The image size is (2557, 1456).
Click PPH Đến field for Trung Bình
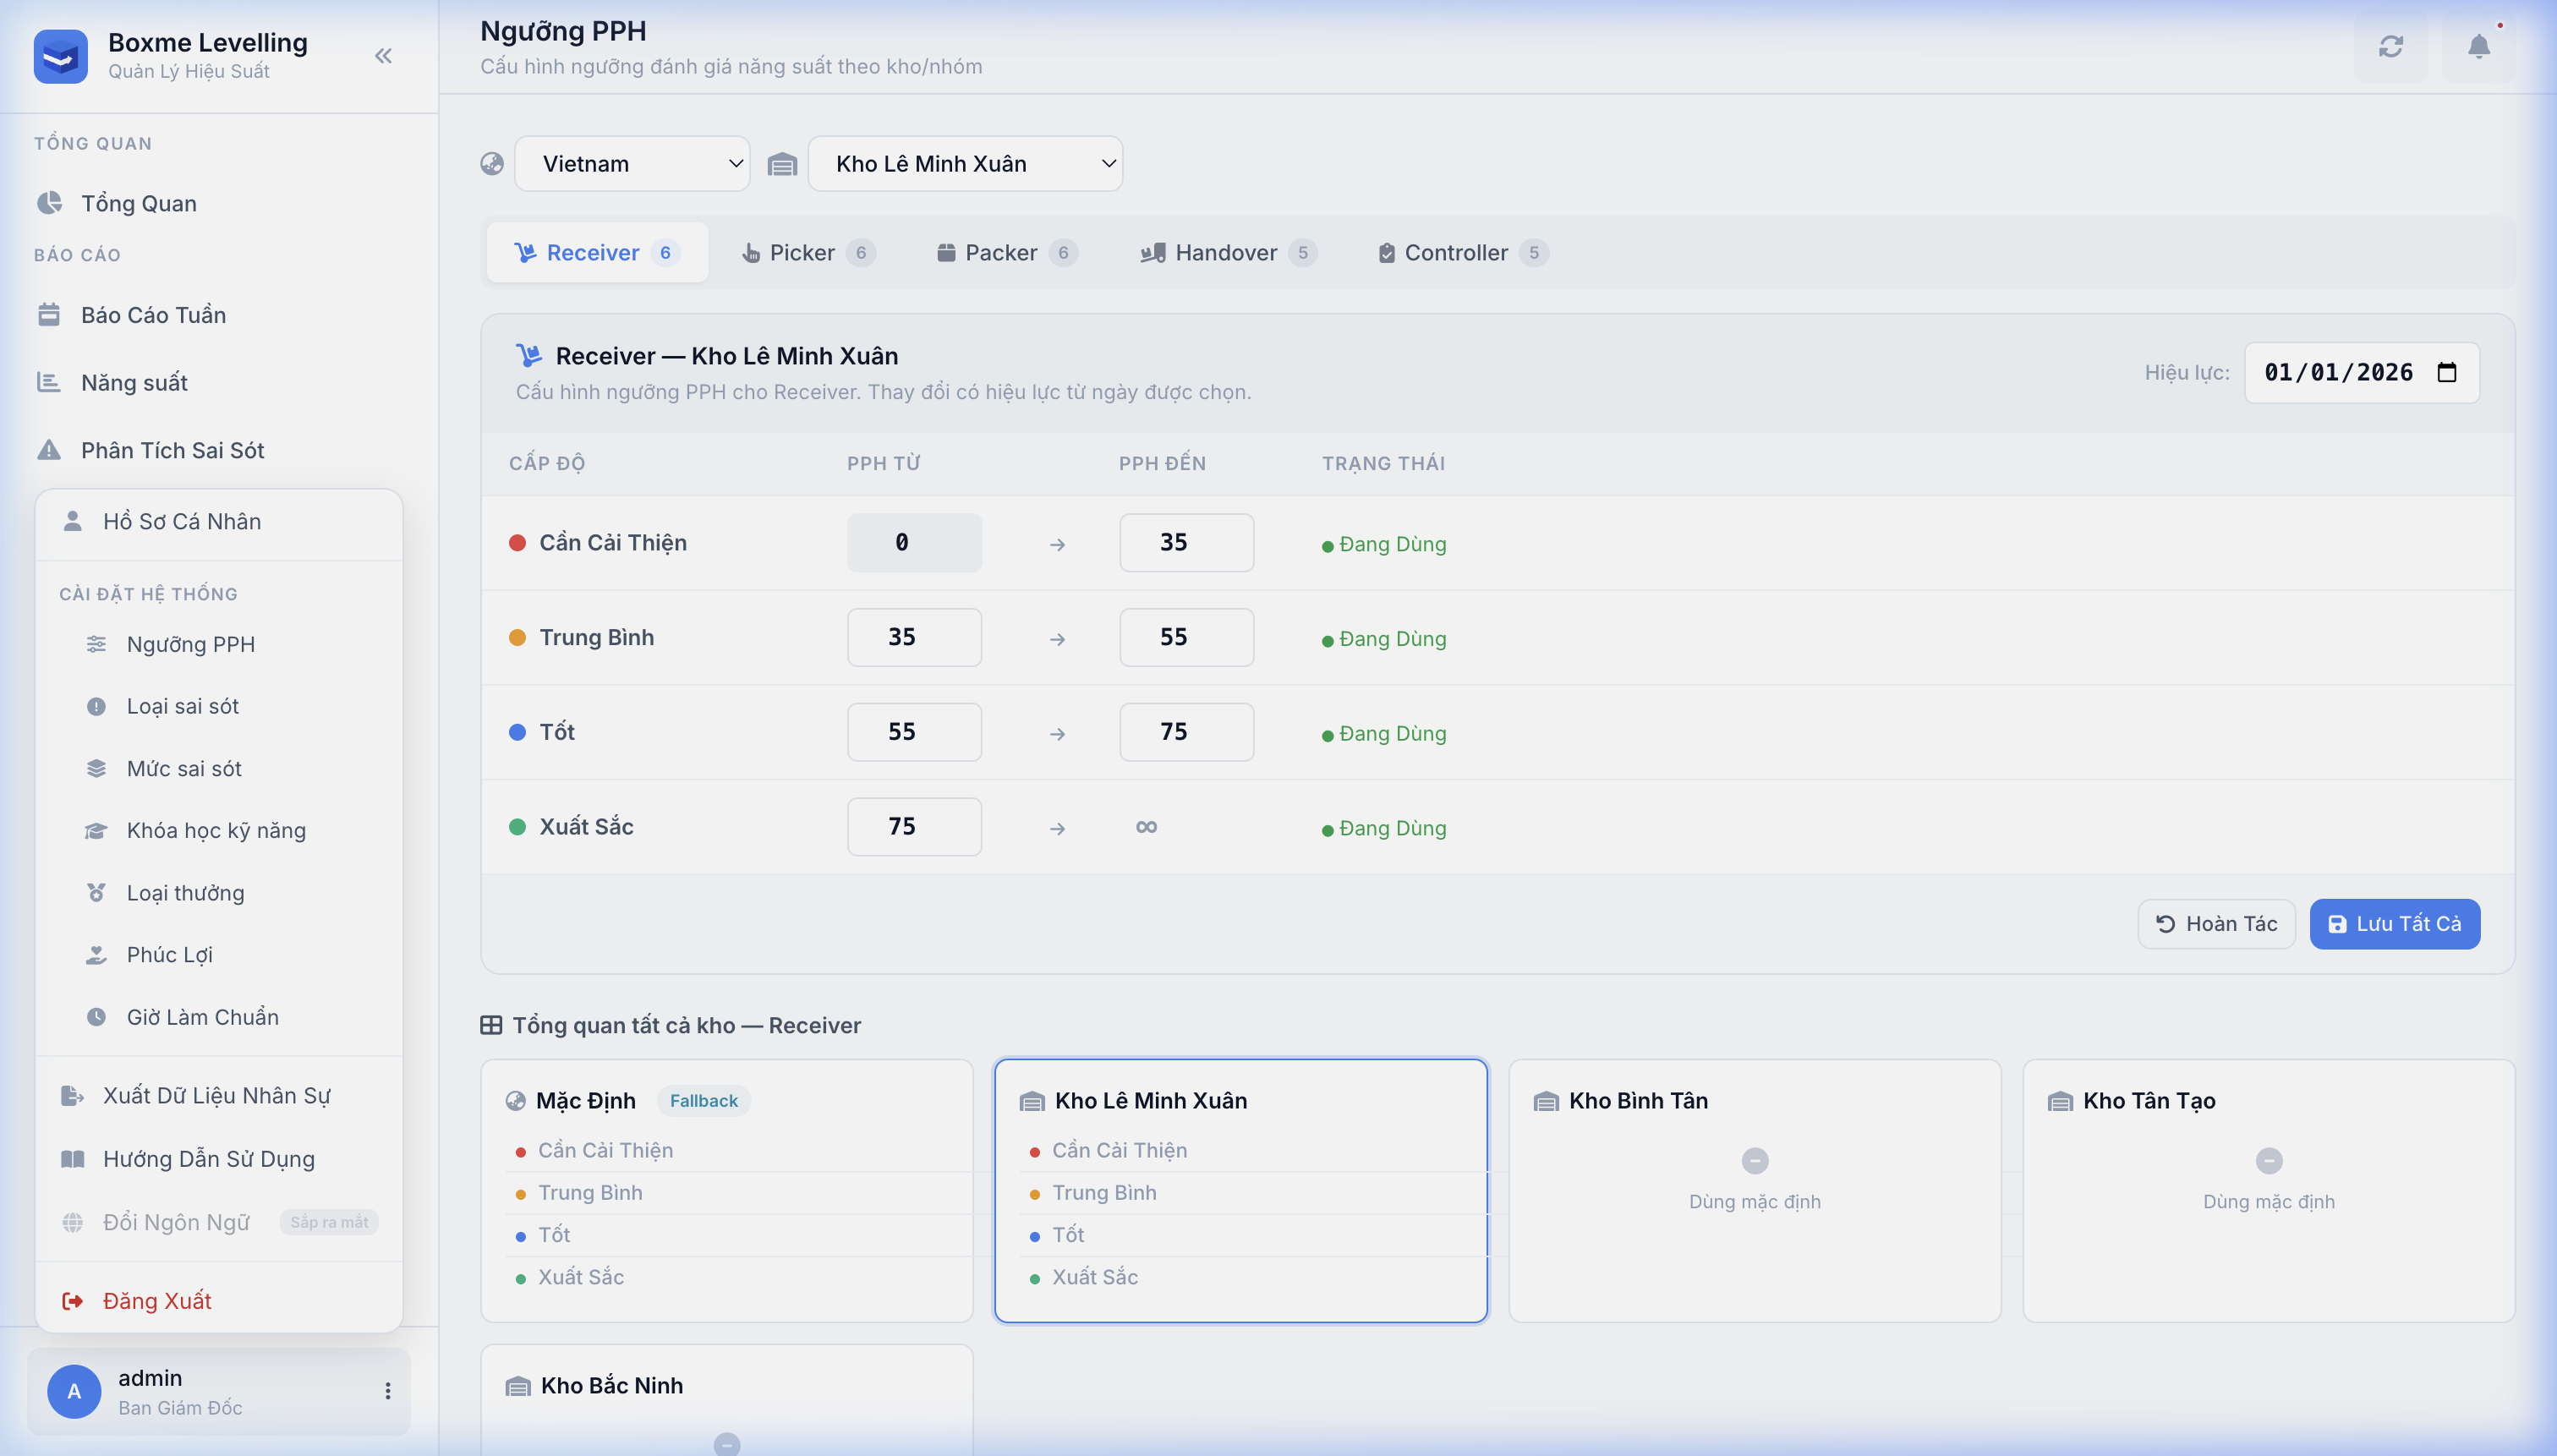1186,638
